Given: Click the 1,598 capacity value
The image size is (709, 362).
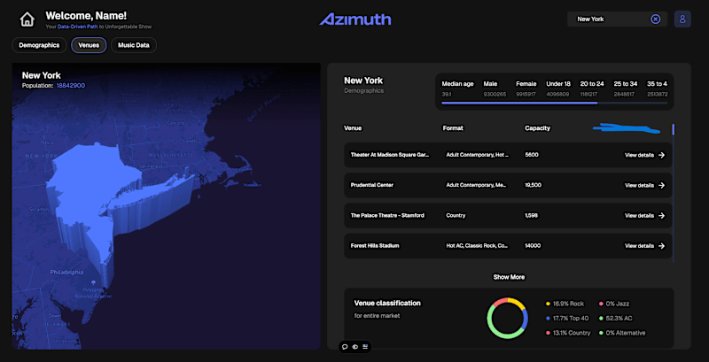Looking at the screenshot, I should [531, 215].
